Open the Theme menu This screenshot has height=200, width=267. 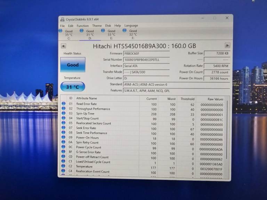pos(97,26)
